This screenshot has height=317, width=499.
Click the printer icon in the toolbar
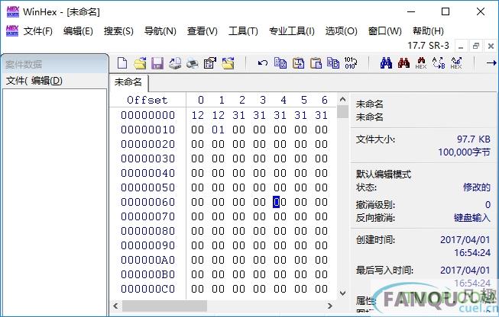[x=193, y=63]
